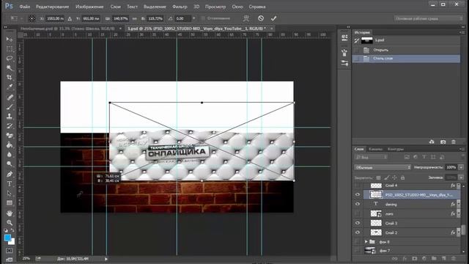Select the Открыть history state

coord(406,50)
